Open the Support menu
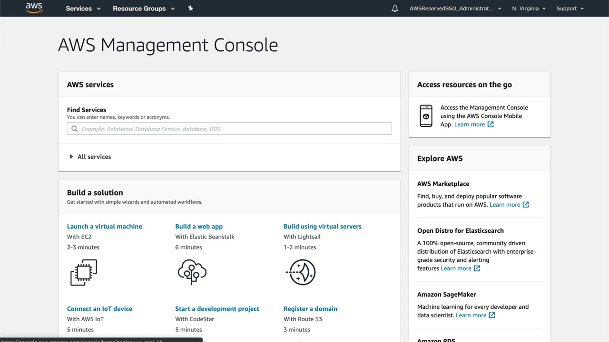The width and height of the screenshot is (609, 342). click(570, 9)
